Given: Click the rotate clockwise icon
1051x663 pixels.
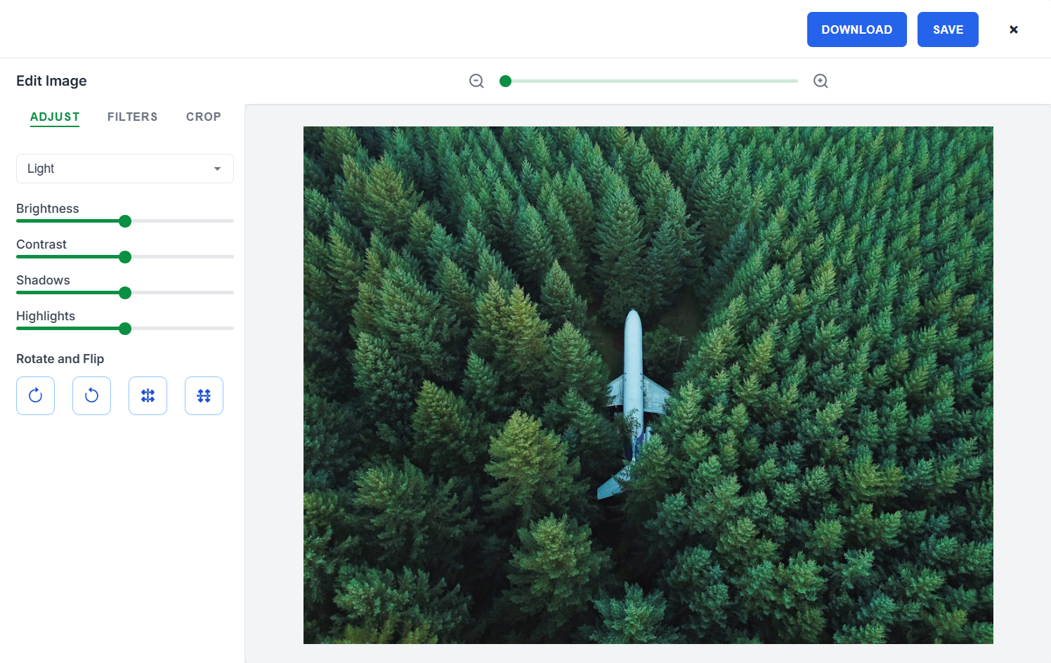Looking at the screenshot, I should click(x=35, y=395).
